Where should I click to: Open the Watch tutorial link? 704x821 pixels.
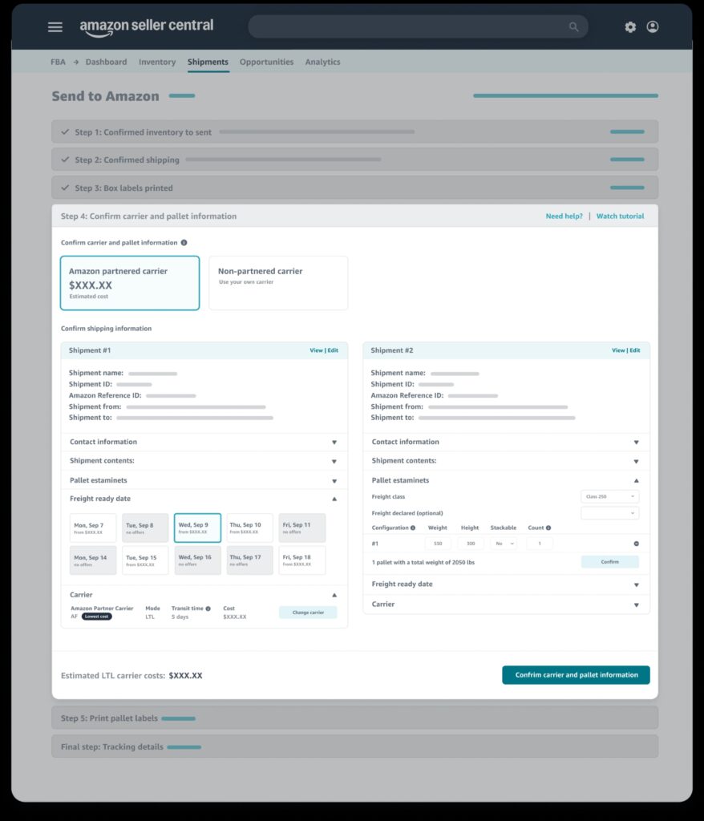coord(620,216)
